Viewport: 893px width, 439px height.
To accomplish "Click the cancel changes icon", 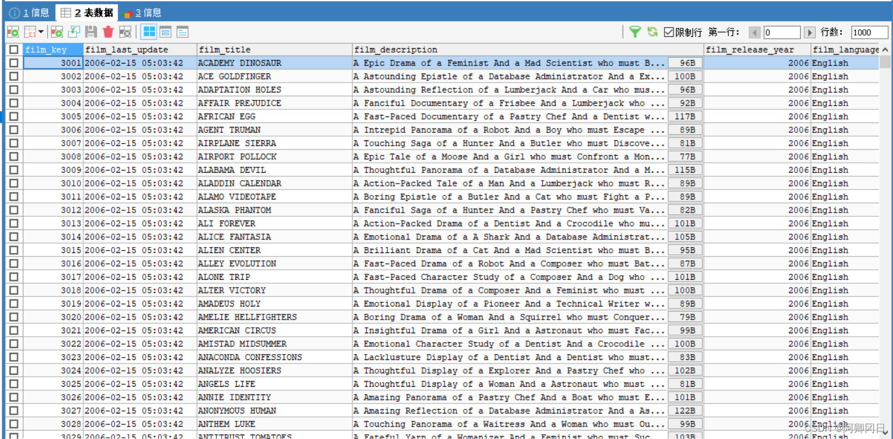I will click(x=125, y=32).
